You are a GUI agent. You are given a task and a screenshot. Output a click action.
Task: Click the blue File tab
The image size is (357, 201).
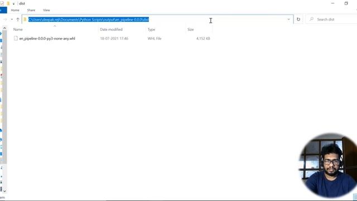pos(3,10)
